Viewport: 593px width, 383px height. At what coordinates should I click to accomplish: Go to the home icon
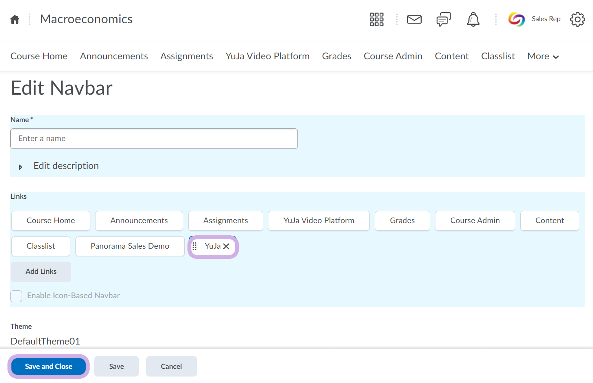(15, 19)
